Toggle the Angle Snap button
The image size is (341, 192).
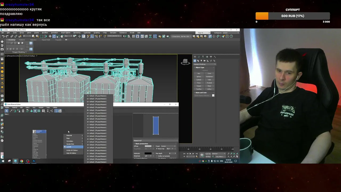pos(92,36)
